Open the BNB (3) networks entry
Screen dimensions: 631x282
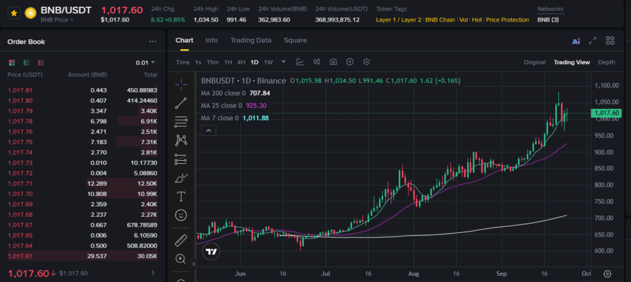[548, 20]
